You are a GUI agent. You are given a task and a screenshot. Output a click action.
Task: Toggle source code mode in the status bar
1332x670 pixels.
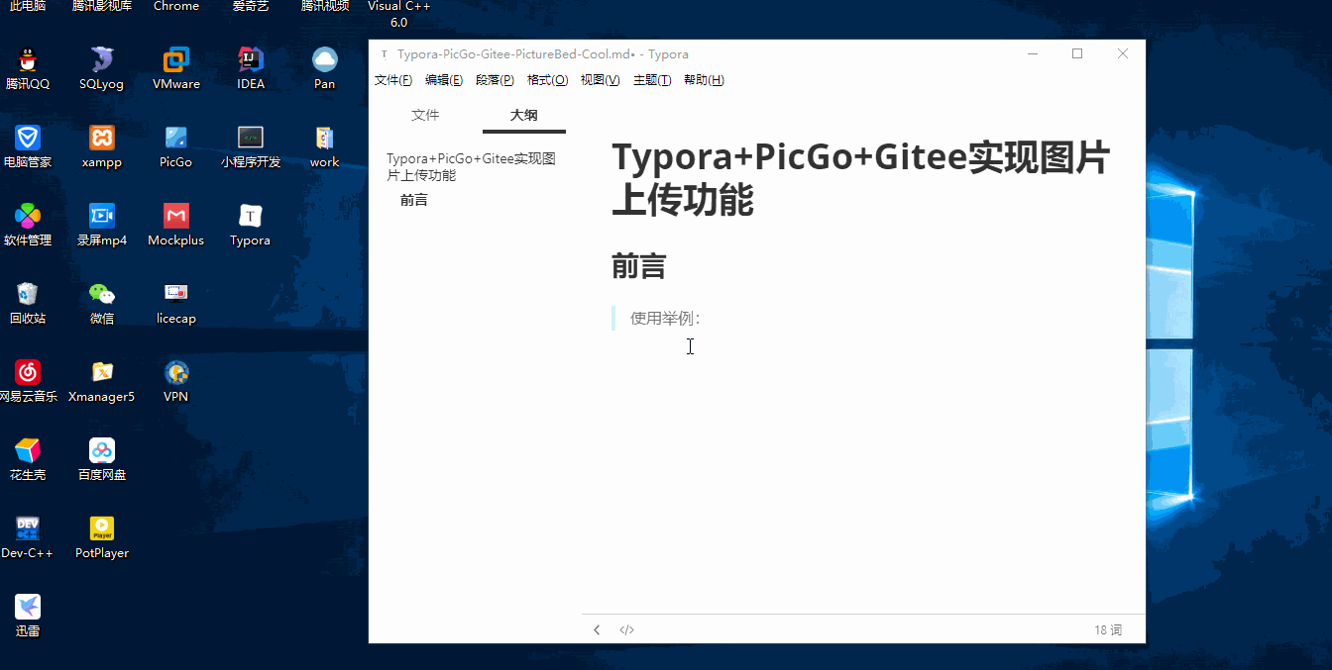tap(626, 629)
